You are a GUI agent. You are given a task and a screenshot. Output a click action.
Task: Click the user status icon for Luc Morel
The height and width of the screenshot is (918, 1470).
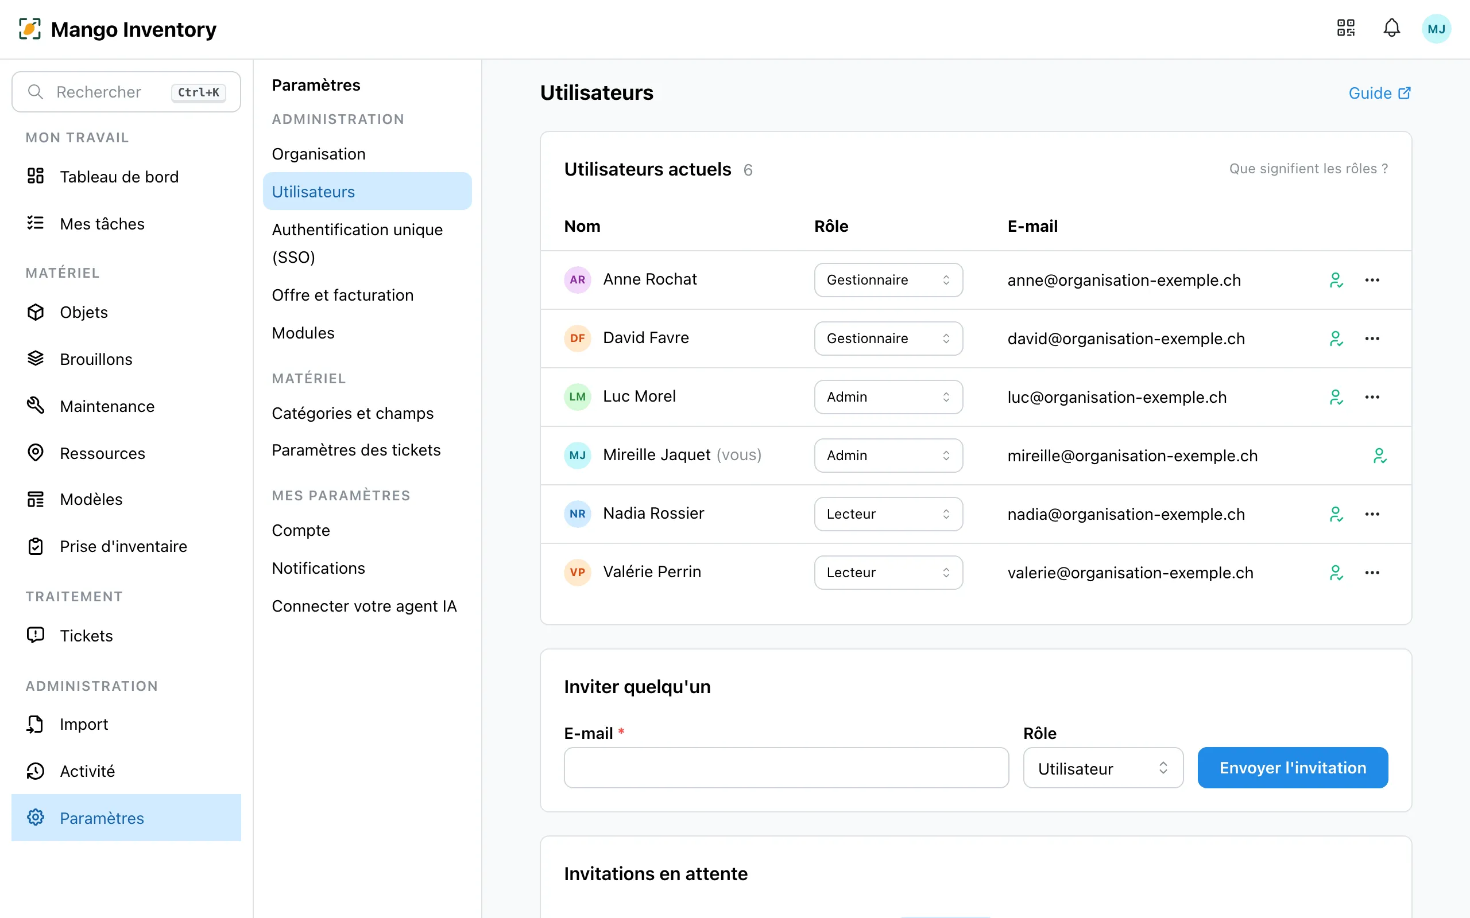coord(1336,397)
